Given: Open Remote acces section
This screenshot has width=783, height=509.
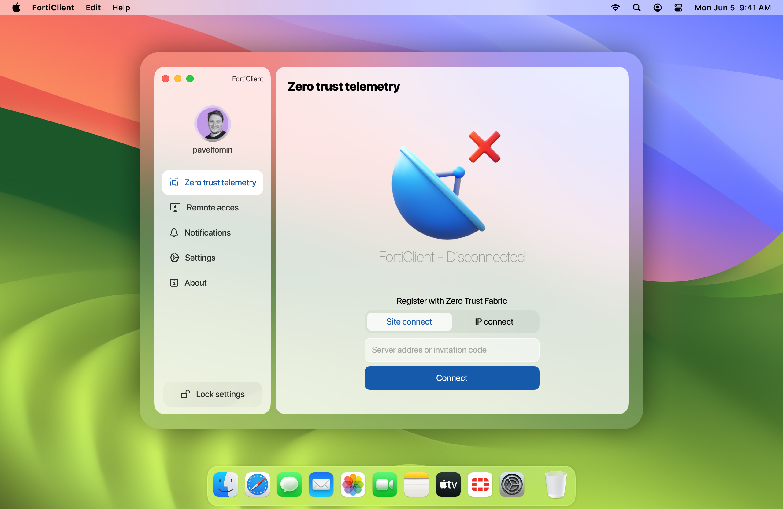Looking at the screenshot, I should pos(212,208).
